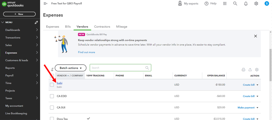The image size is (272, 120).
Task: Click the pencil icon to edit the menu
Action: 36,22
